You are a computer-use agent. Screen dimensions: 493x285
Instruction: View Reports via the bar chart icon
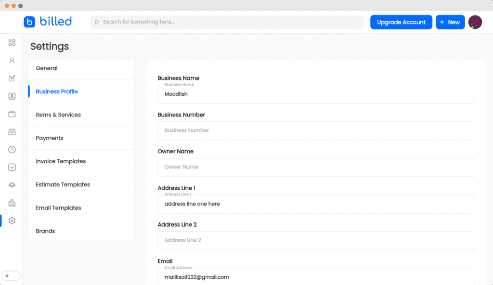tap(12, 203)
